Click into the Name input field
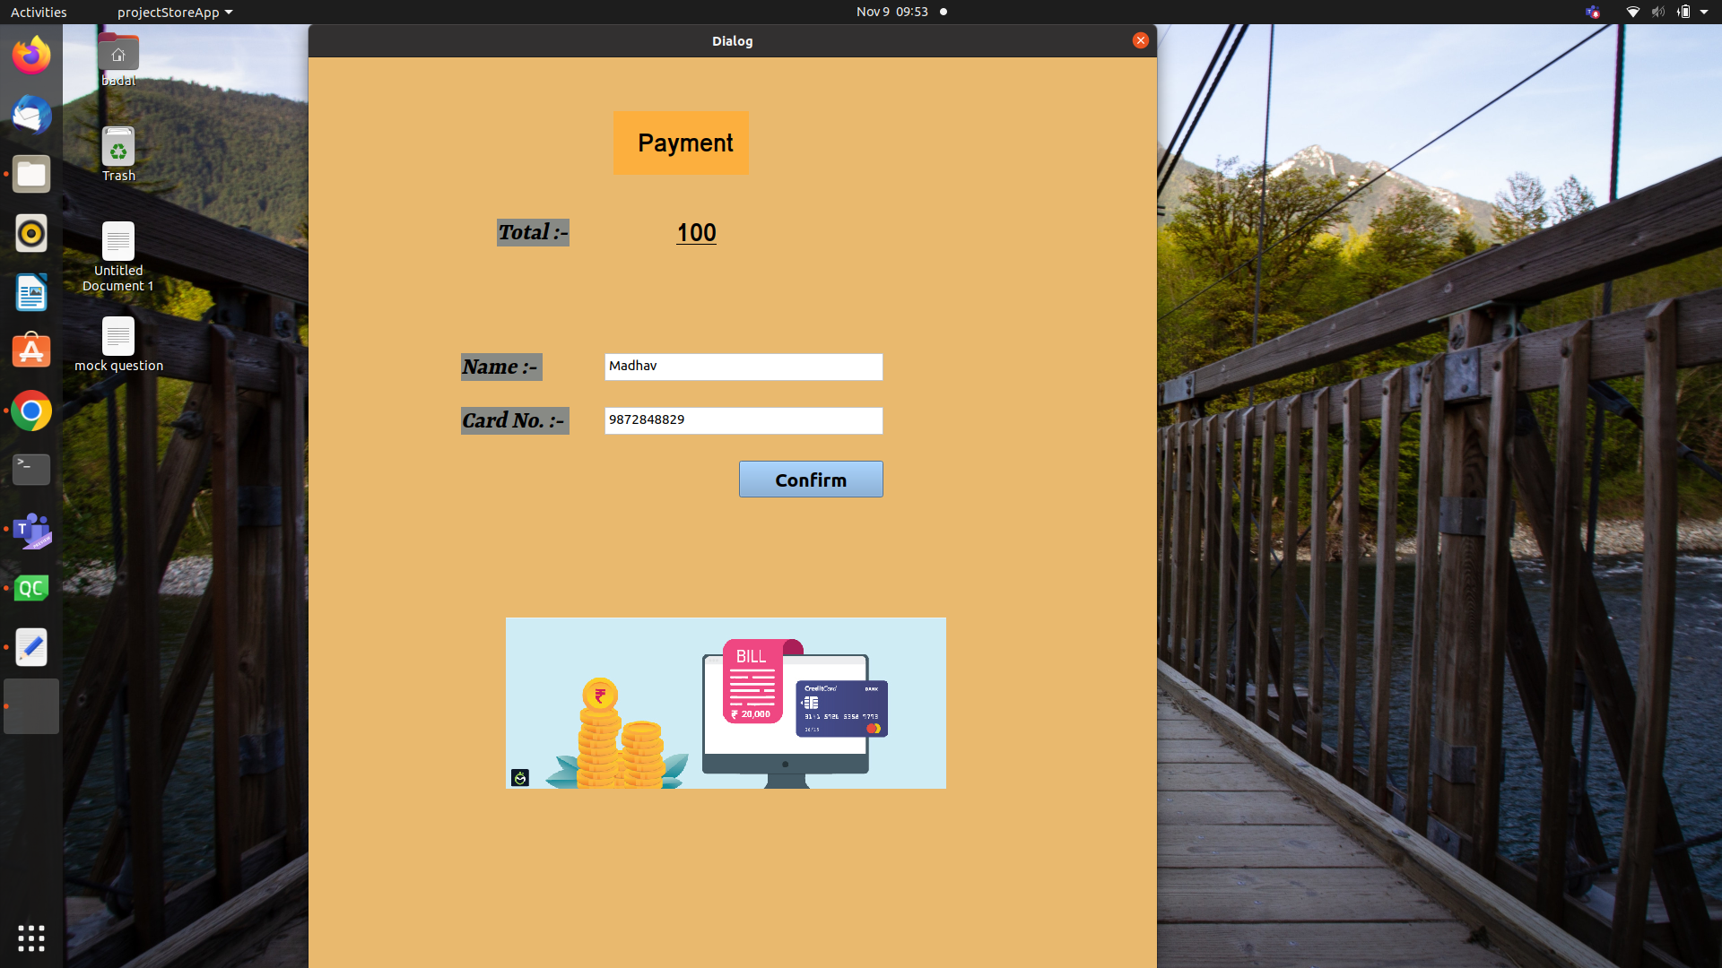Viewport: 1722px width, 968px height. click(x=743, y=367)
